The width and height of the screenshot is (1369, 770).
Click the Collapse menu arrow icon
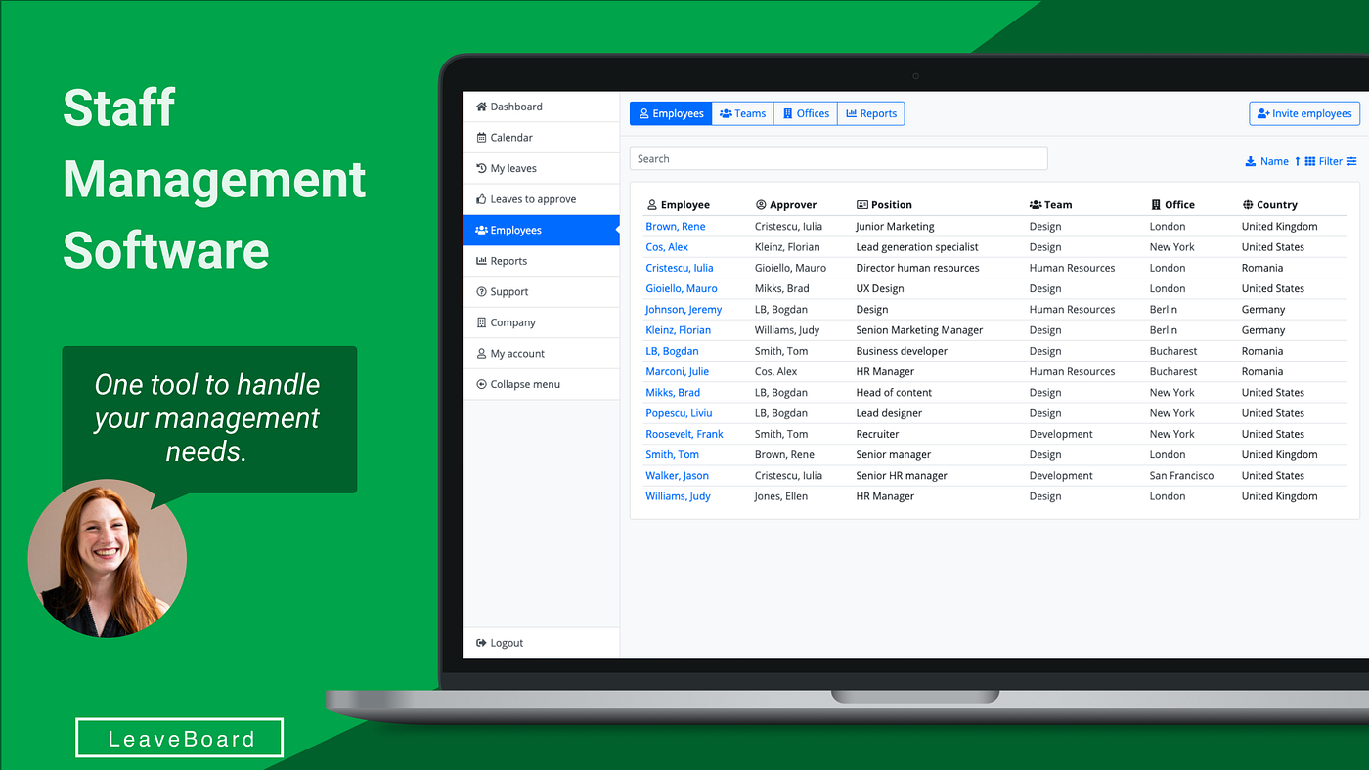(481, 384)
